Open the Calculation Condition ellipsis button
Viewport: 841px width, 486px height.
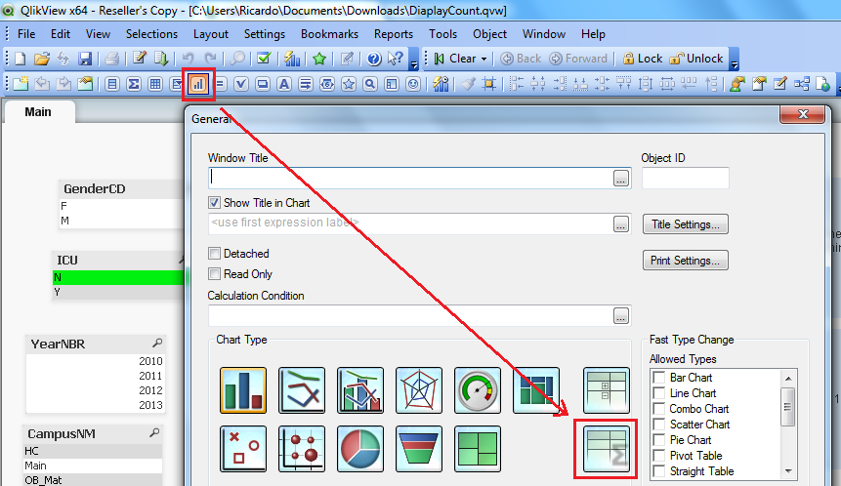click(x=620, y=316)
